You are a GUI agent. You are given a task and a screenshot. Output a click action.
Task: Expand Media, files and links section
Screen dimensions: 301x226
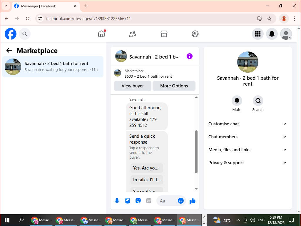(248, 150)
